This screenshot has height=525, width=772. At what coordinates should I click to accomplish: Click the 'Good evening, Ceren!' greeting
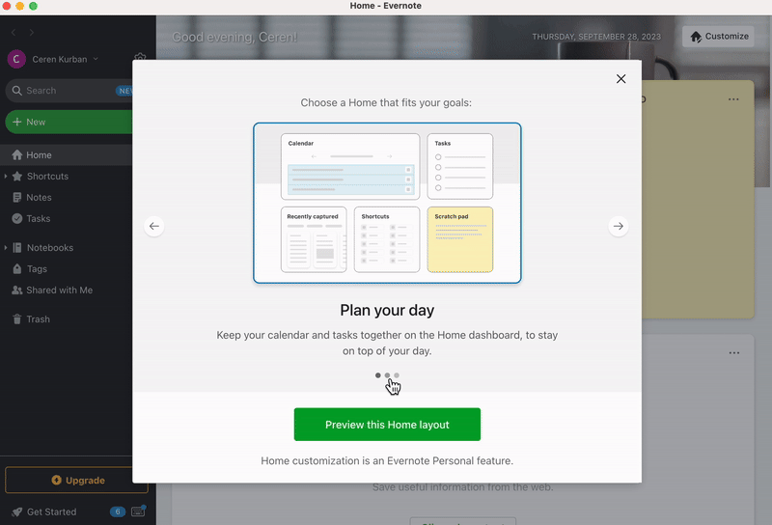(234, 37)
